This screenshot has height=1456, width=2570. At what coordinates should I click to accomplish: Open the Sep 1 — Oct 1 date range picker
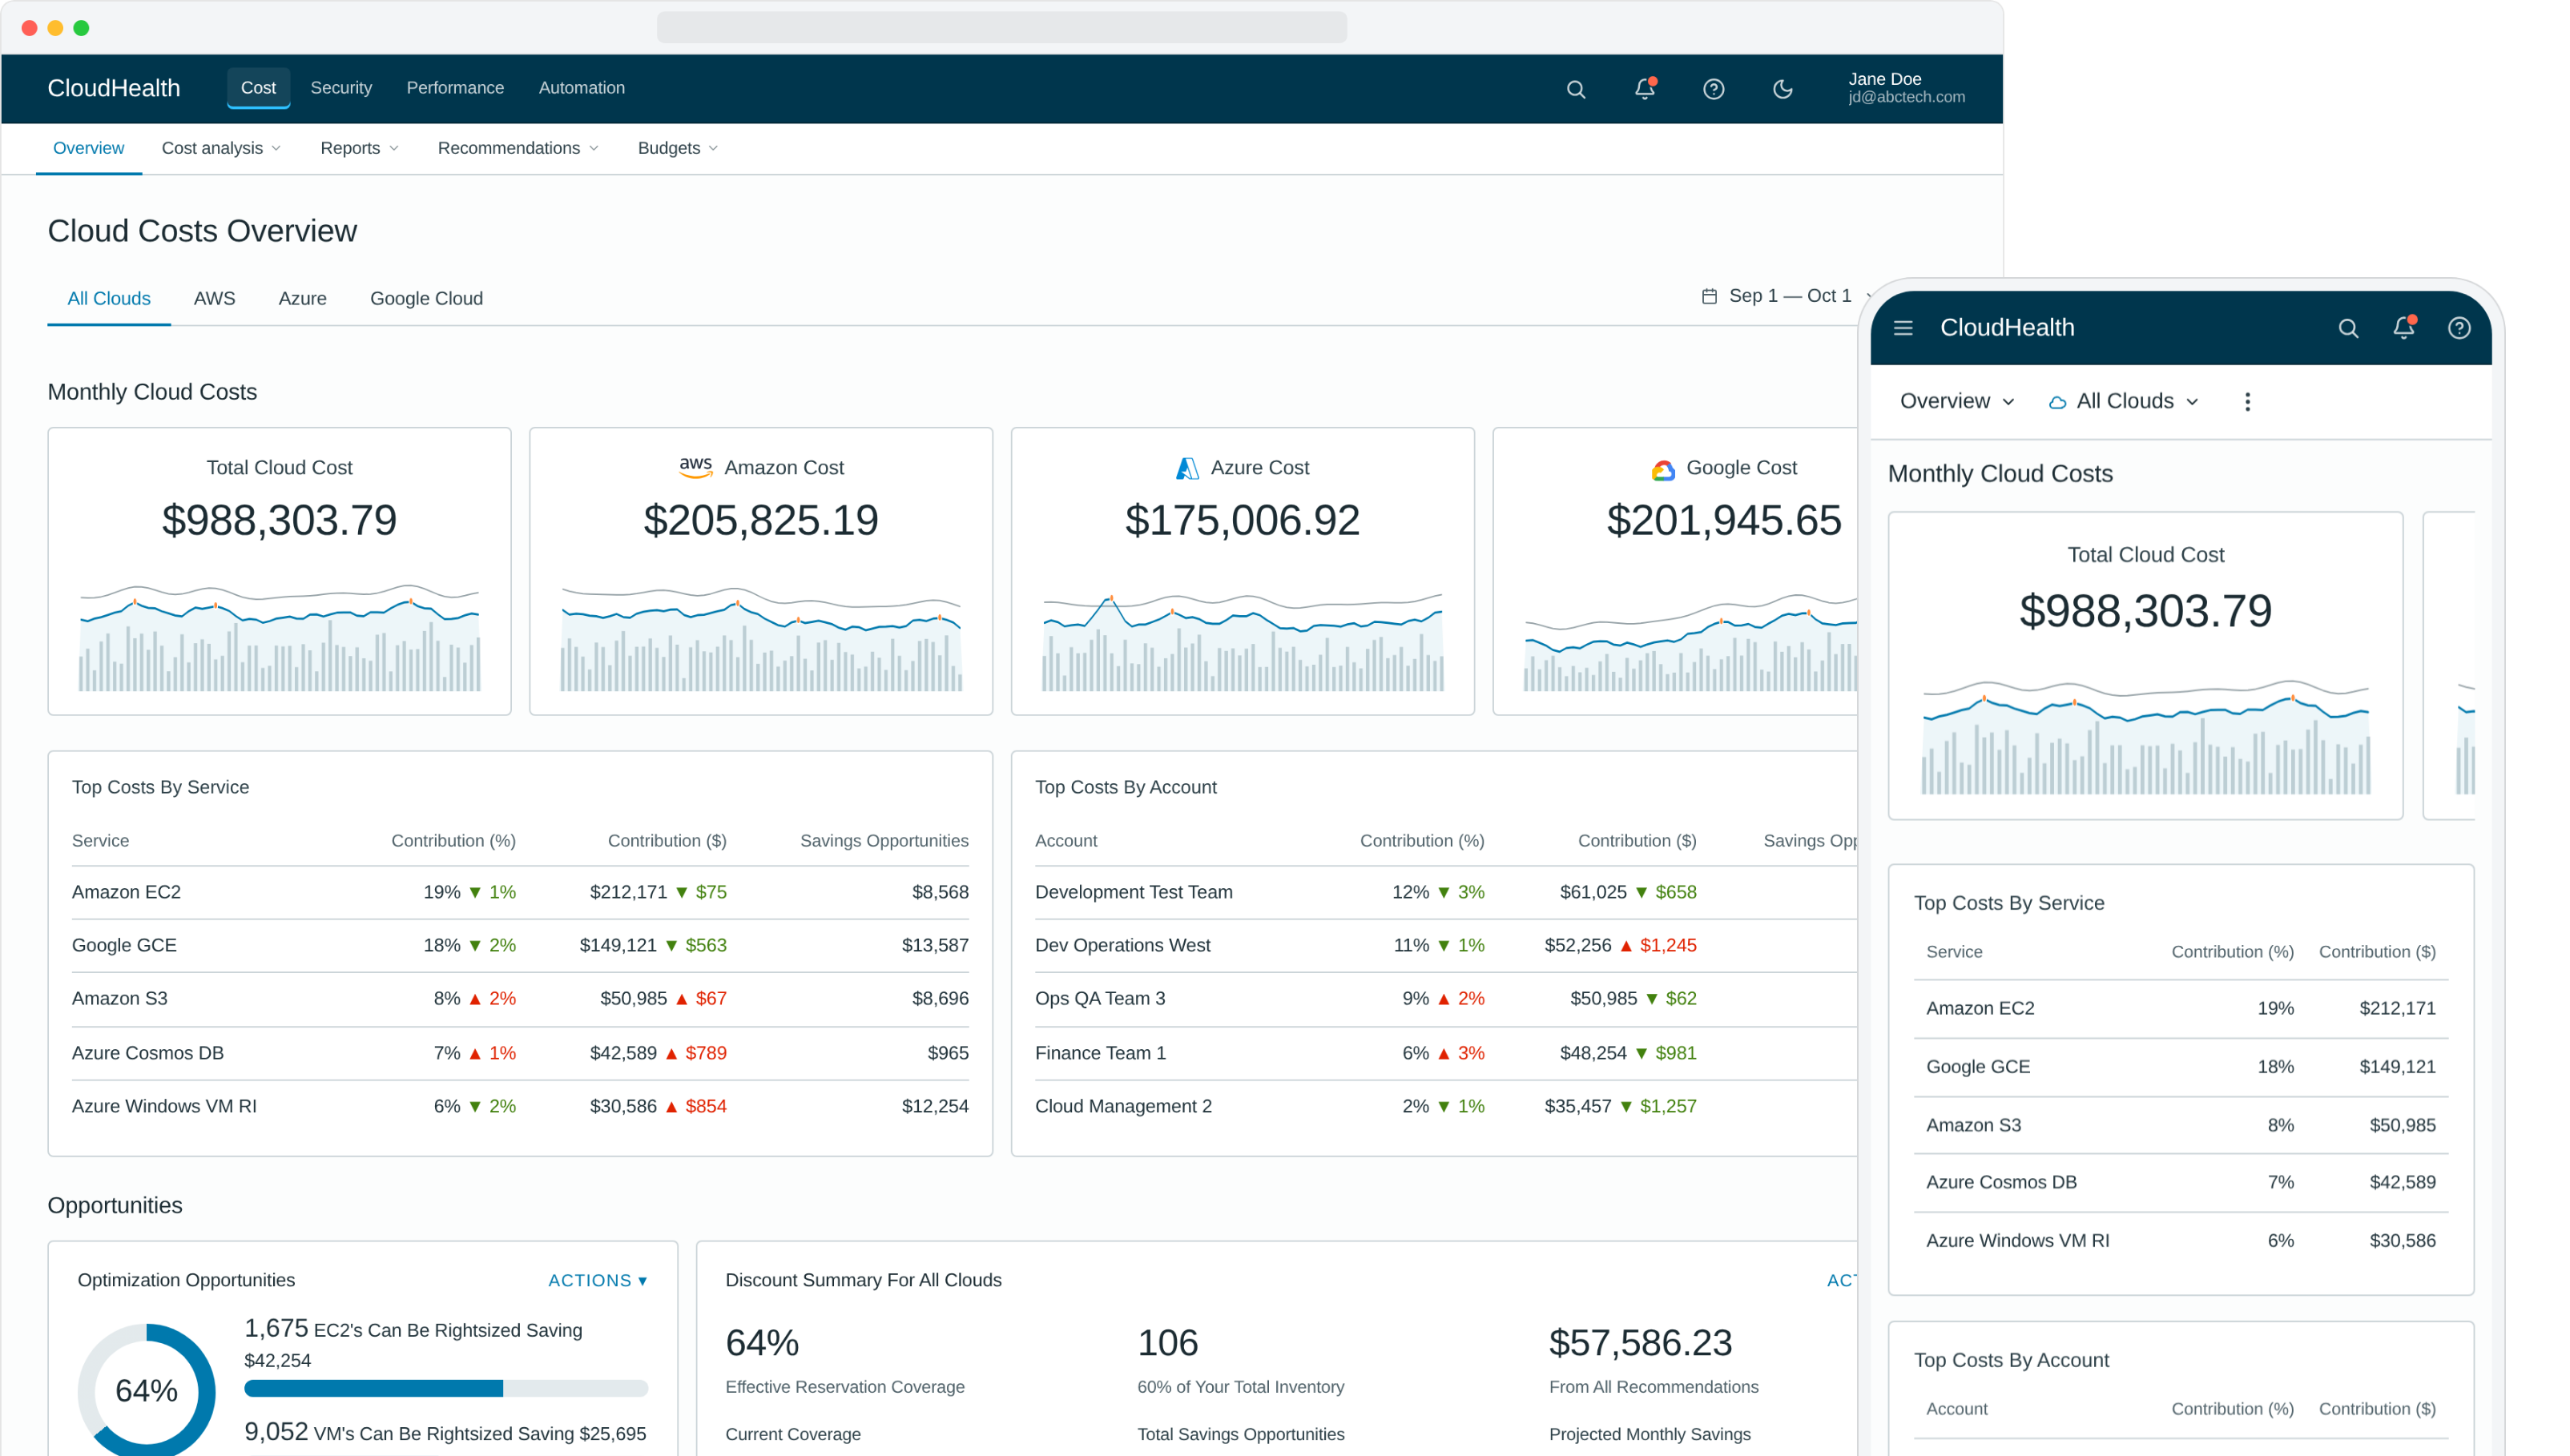tap(1785, 296)
